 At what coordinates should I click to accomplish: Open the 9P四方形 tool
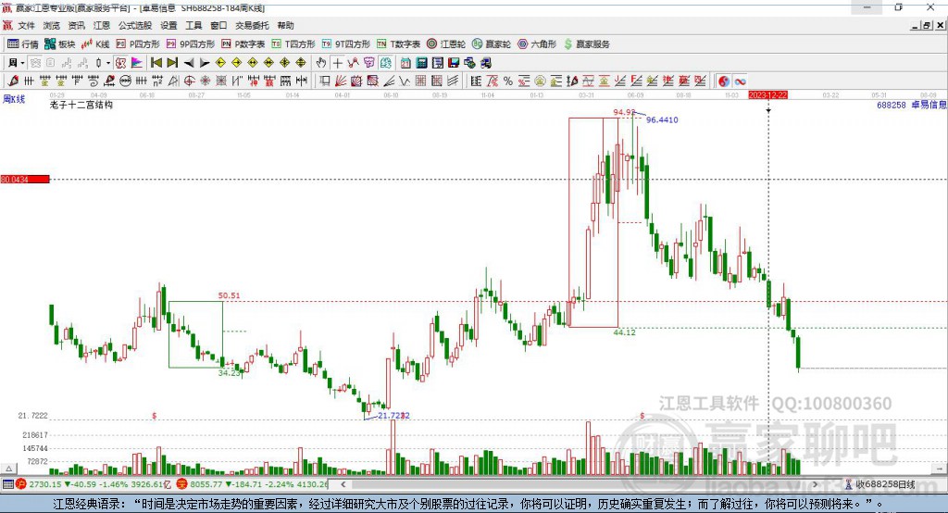[x=191, y=44]
